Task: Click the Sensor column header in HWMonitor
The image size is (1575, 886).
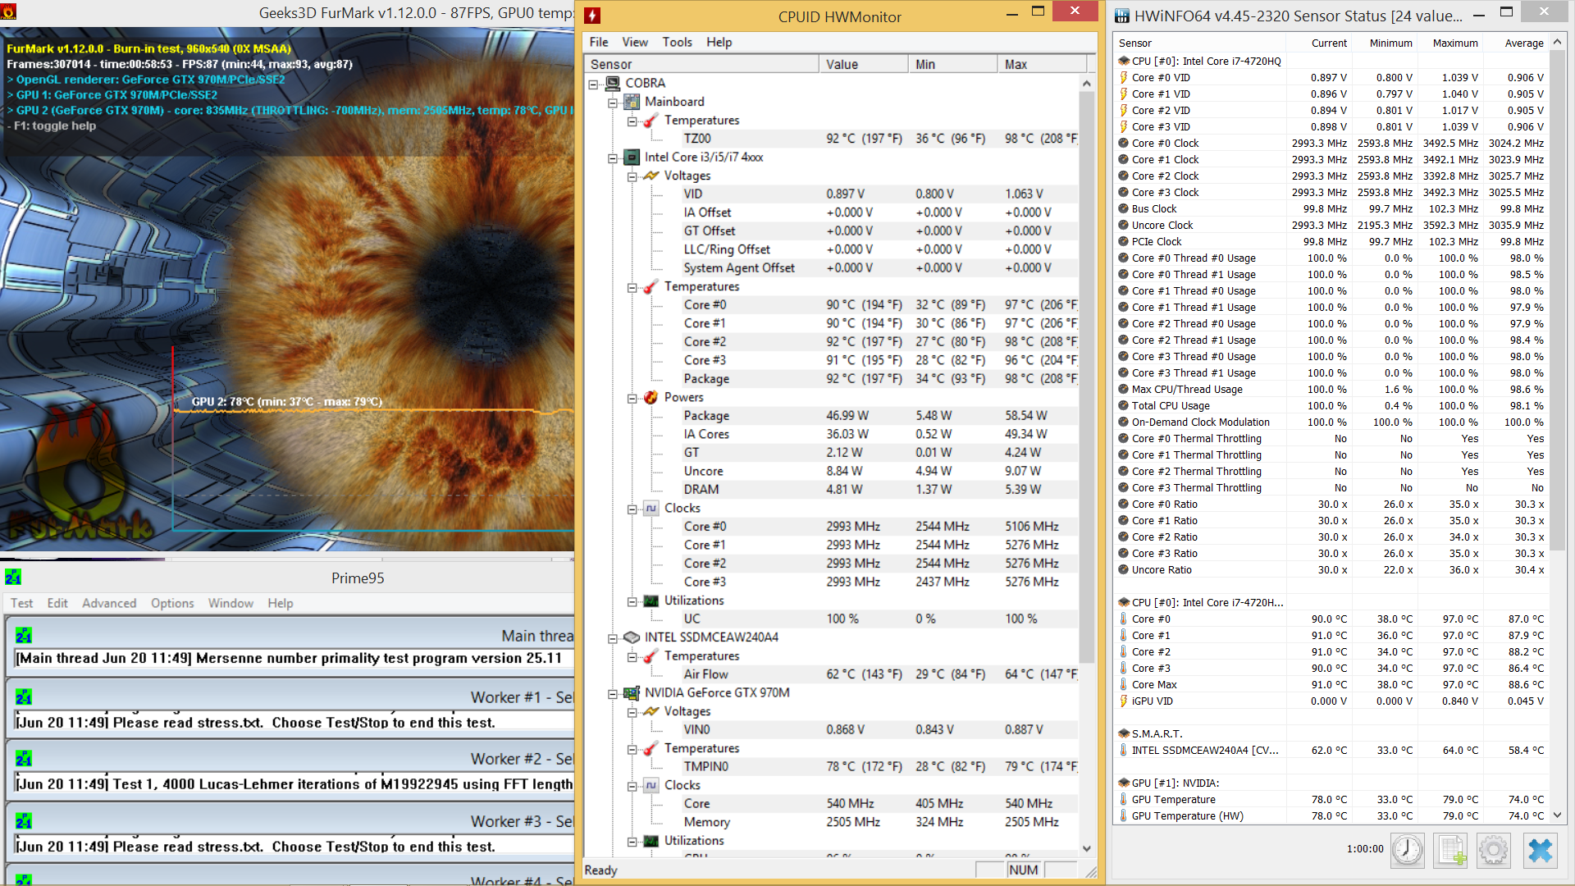Action: tap(701, 64)
